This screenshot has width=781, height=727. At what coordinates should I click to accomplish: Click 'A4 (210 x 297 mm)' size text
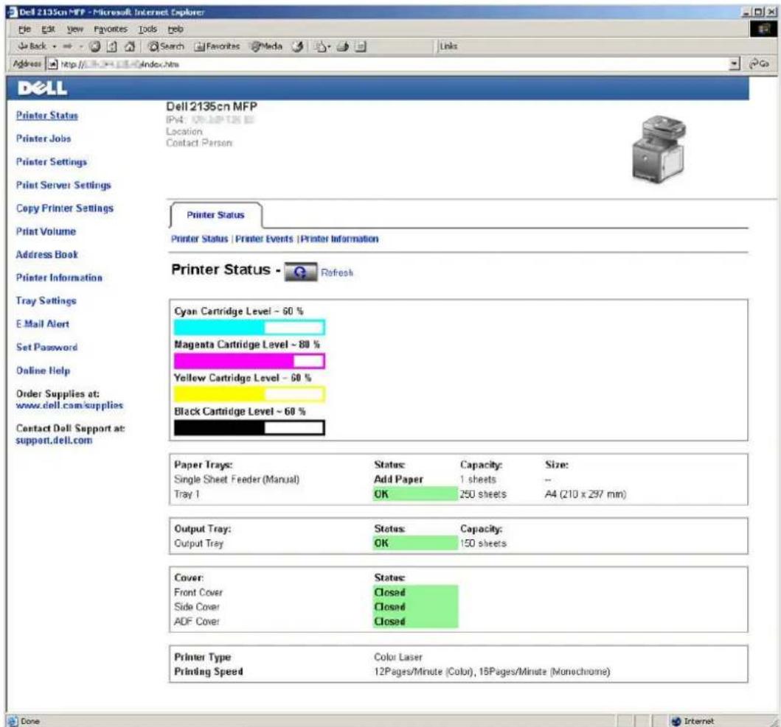pyautogui.click(x=586, y=494)
